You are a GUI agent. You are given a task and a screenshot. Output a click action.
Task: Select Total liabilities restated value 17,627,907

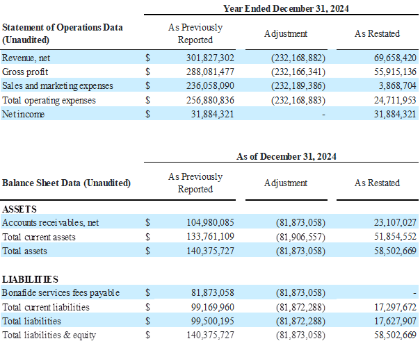tap(394, 321)
